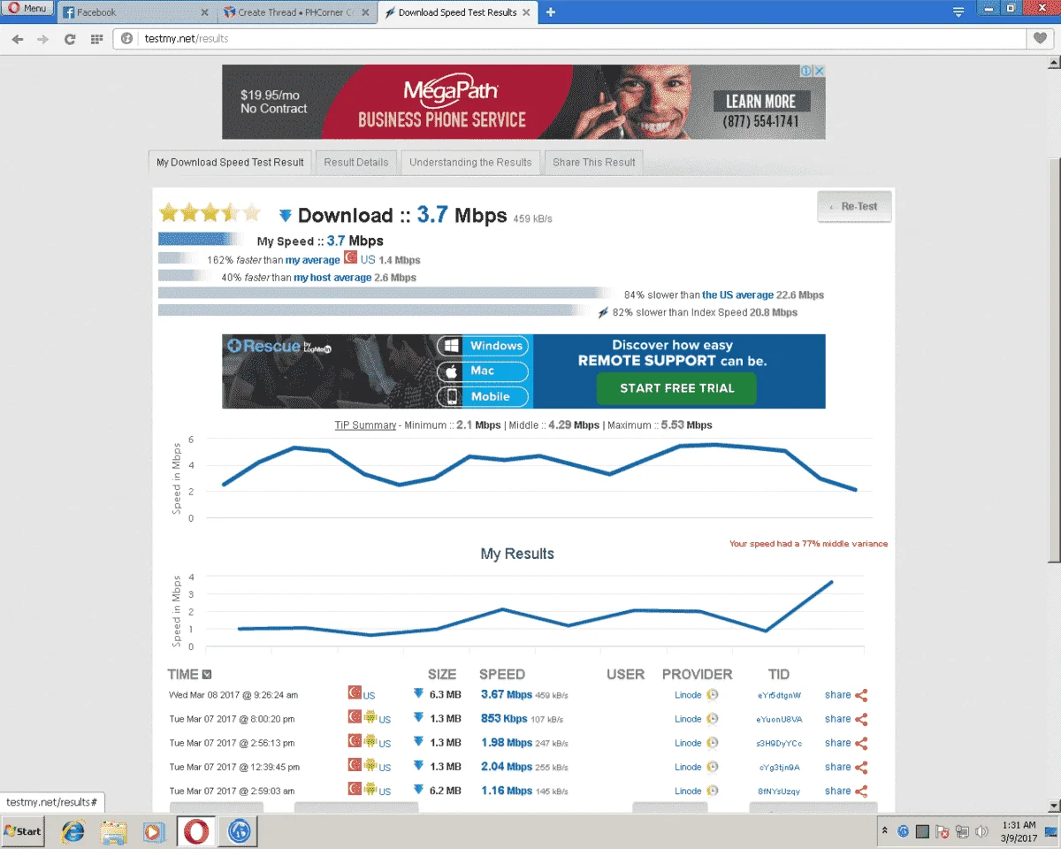The height and width of the screenshot is (849, 1061).
Task: Click the 3.67 Mbps speed result
Action: coord(507,695)
